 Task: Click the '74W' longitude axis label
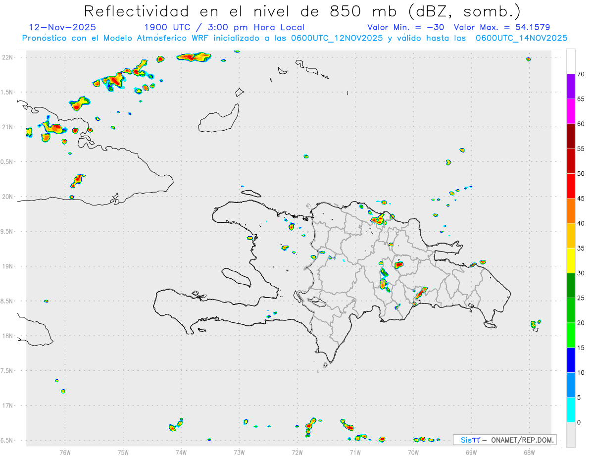click(181, 452)
